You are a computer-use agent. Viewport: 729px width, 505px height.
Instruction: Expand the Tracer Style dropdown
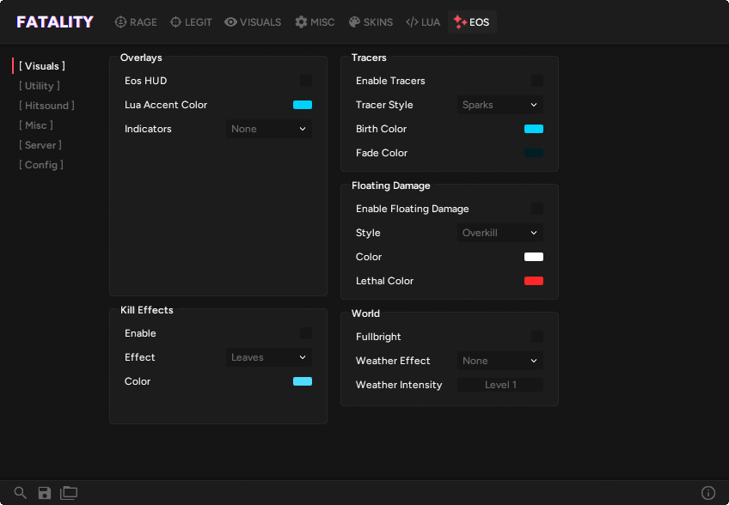pos(499,105)
